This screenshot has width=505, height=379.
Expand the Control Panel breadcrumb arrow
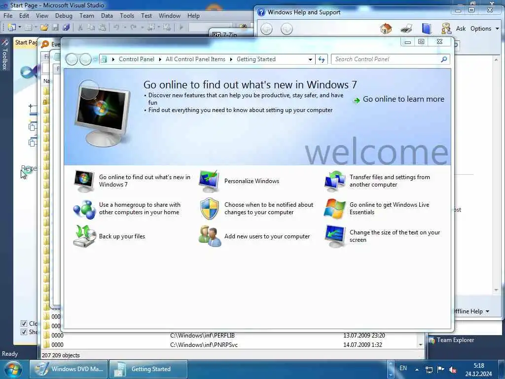pos(160,59)
